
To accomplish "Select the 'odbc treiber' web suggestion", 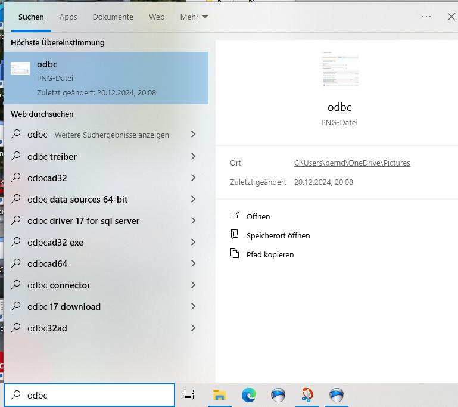I will tap(106, 156).
